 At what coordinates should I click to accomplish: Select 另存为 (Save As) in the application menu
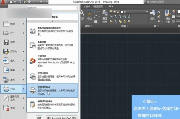point(13,51)
